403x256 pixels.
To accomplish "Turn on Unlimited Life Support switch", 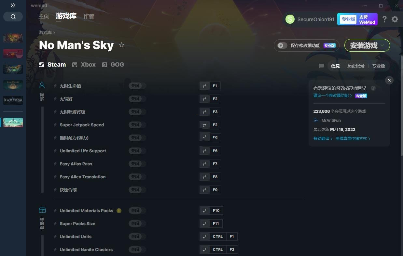I will click(137, 151).
